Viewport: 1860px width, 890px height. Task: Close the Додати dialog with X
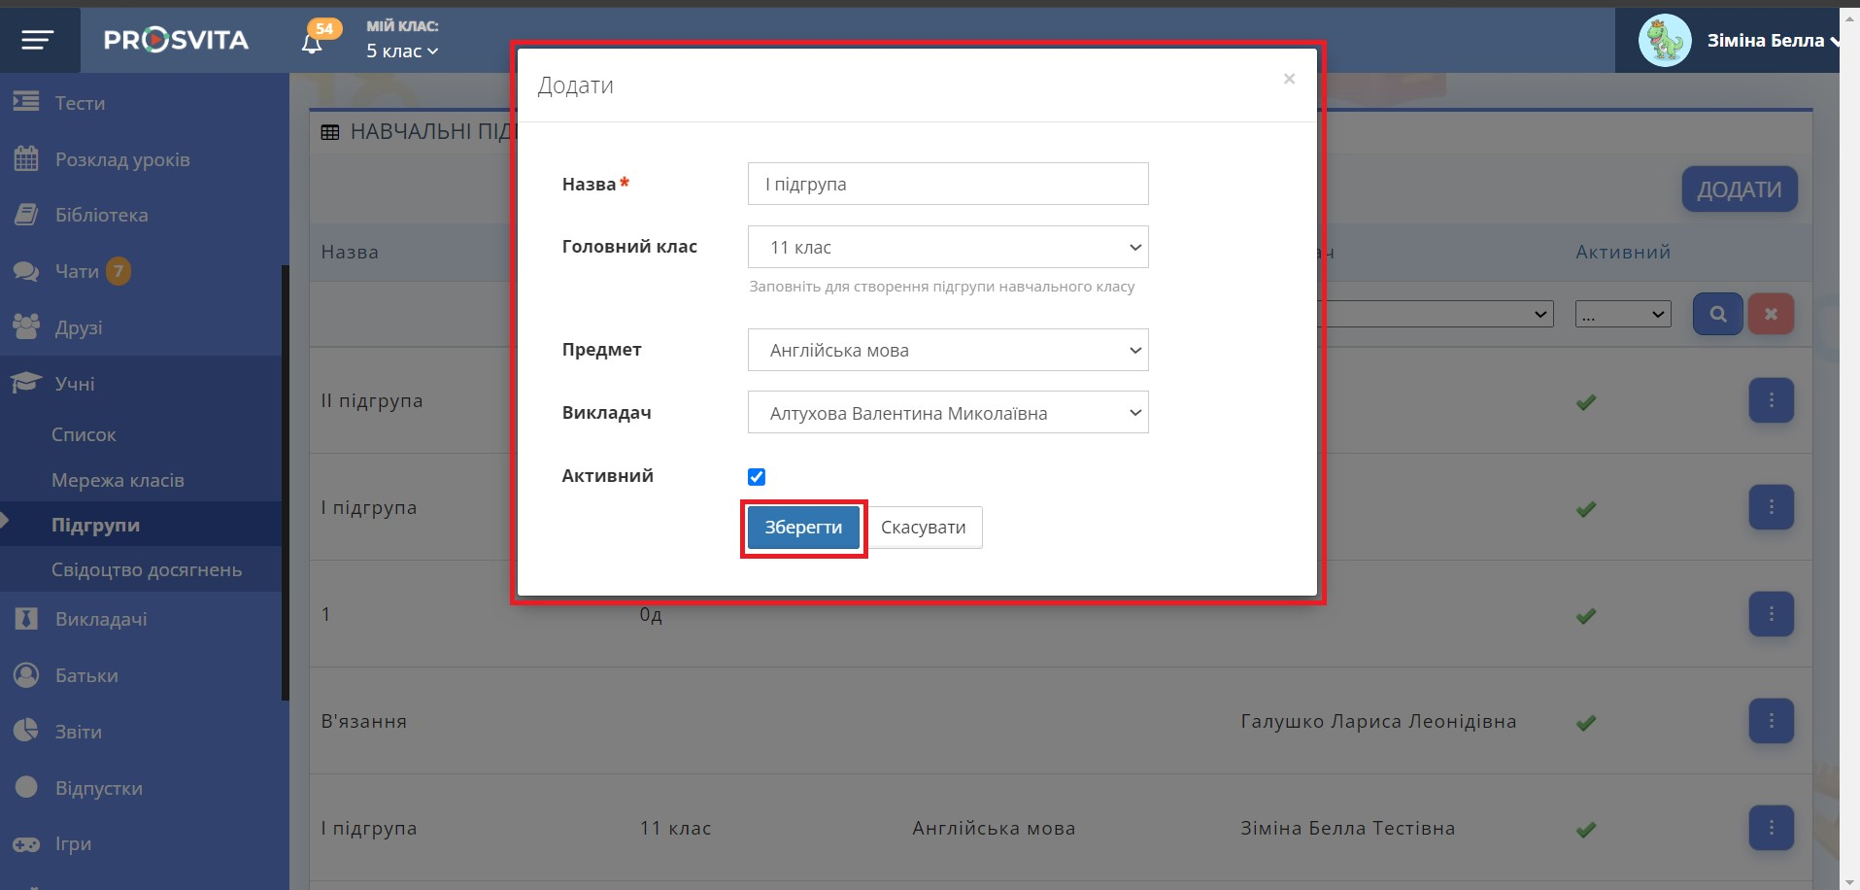tap(1289, 79)
